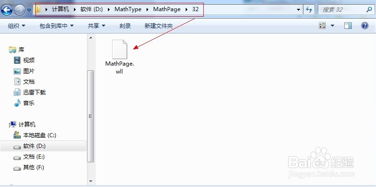Click 新建文件夹 toolbar button
Screen dimensions: 376x187
coord(159,26)
